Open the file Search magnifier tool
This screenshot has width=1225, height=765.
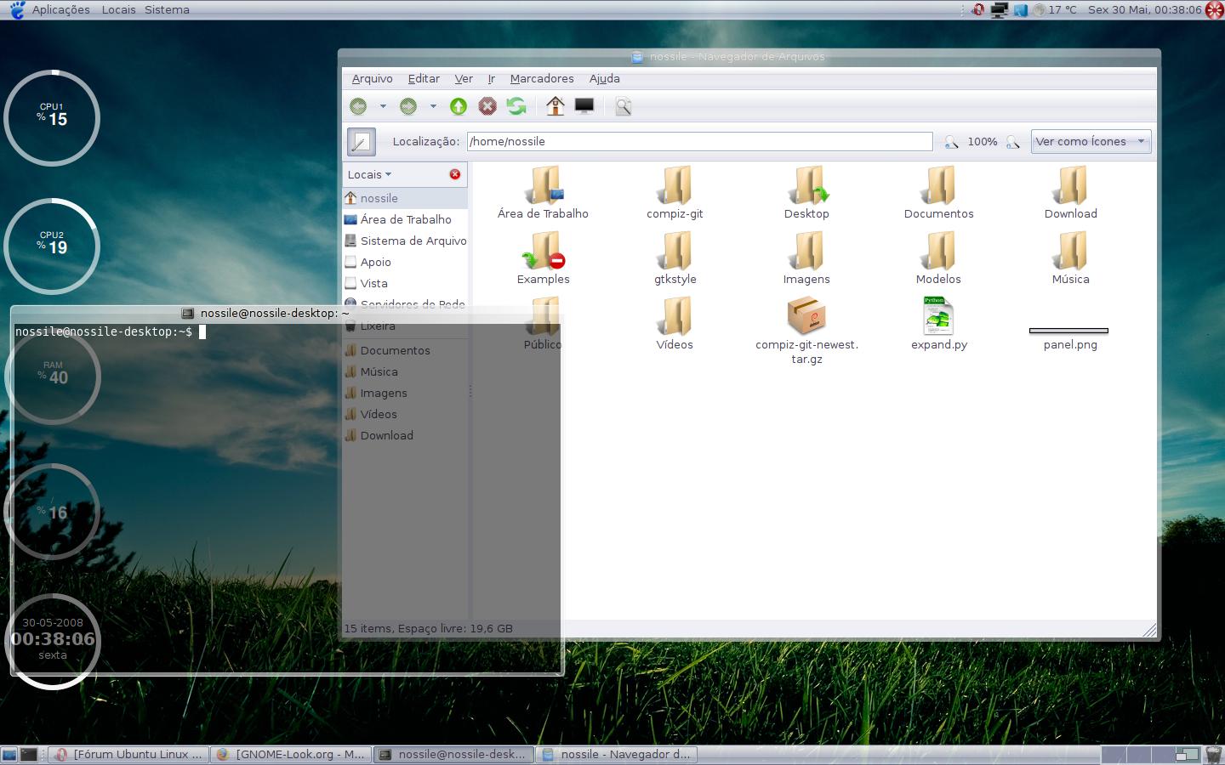pyautogui.click(x=623, y=106)
